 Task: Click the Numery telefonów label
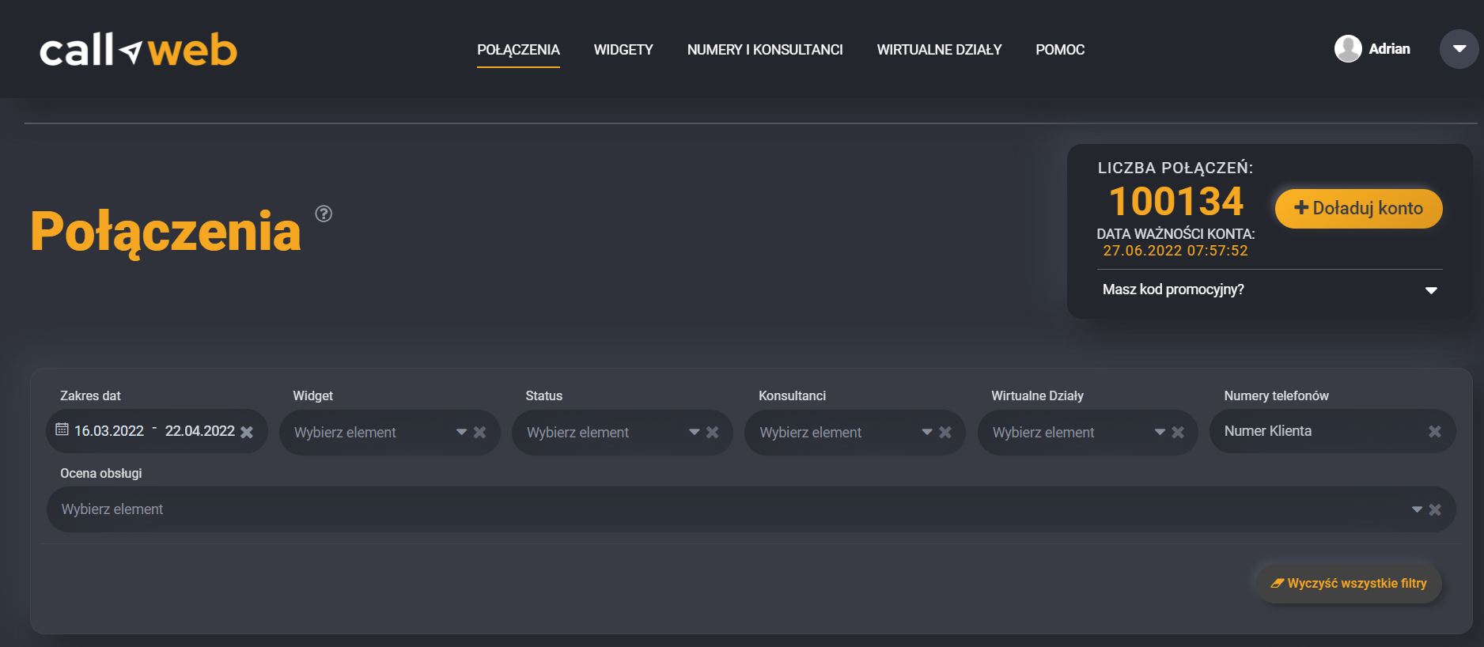click(x=1276, y=395)
